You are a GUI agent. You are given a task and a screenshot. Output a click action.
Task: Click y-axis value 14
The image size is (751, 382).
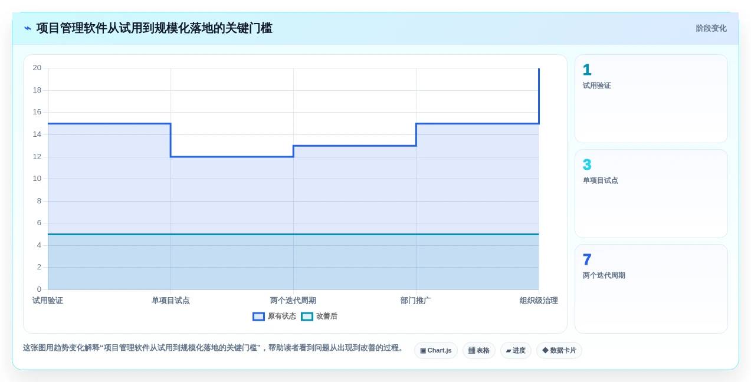[37, 134]
